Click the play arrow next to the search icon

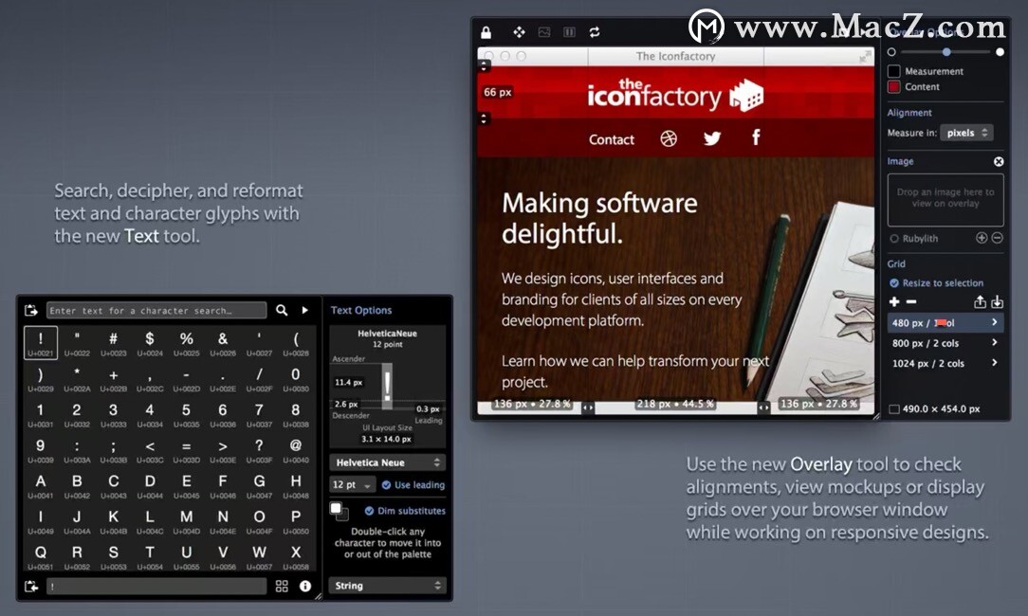point(304,310)
